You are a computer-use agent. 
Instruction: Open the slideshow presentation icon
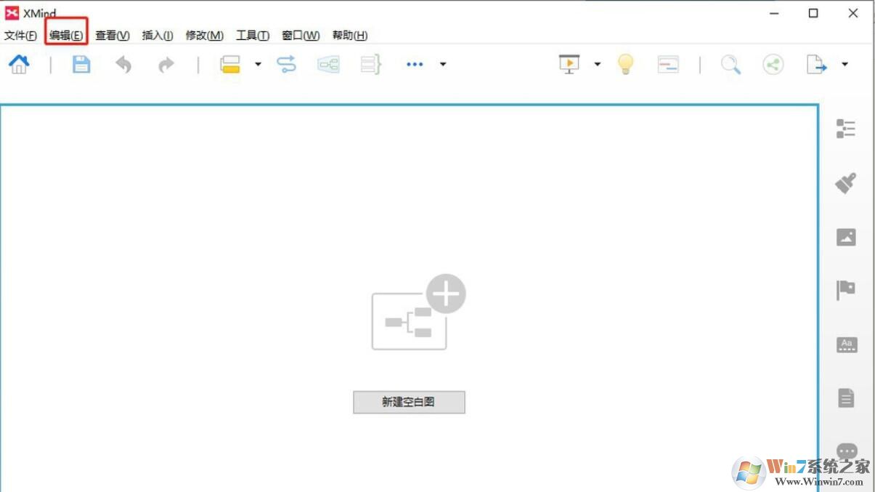[569, 64]
